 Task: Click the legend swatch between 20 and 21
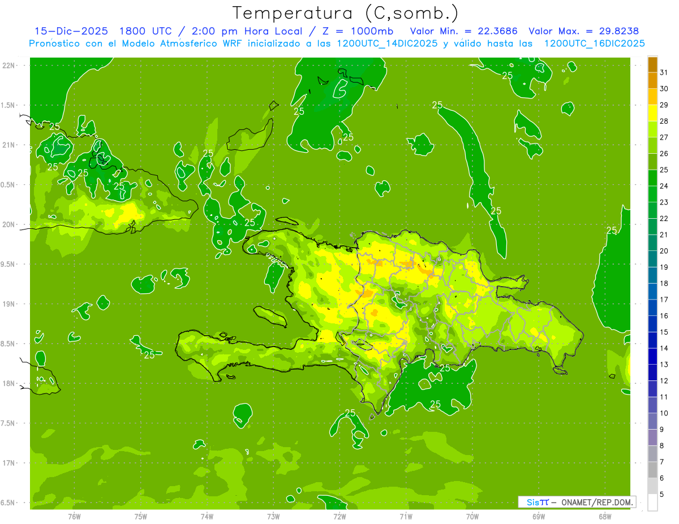pos(652,242)
